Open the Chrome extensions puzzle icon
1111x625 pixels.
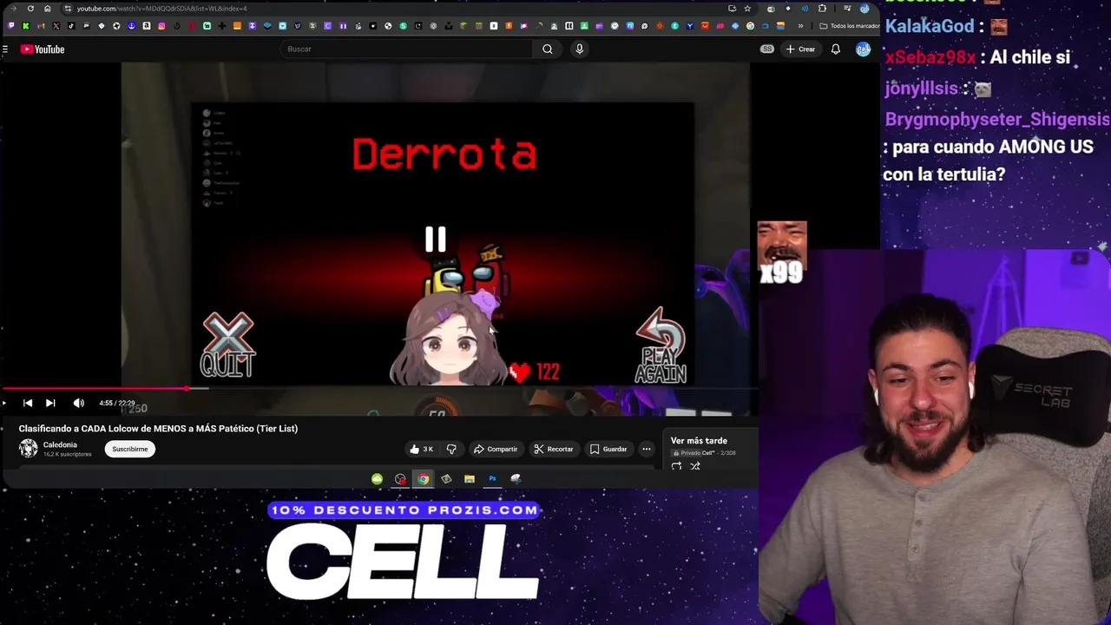(822, 9)
